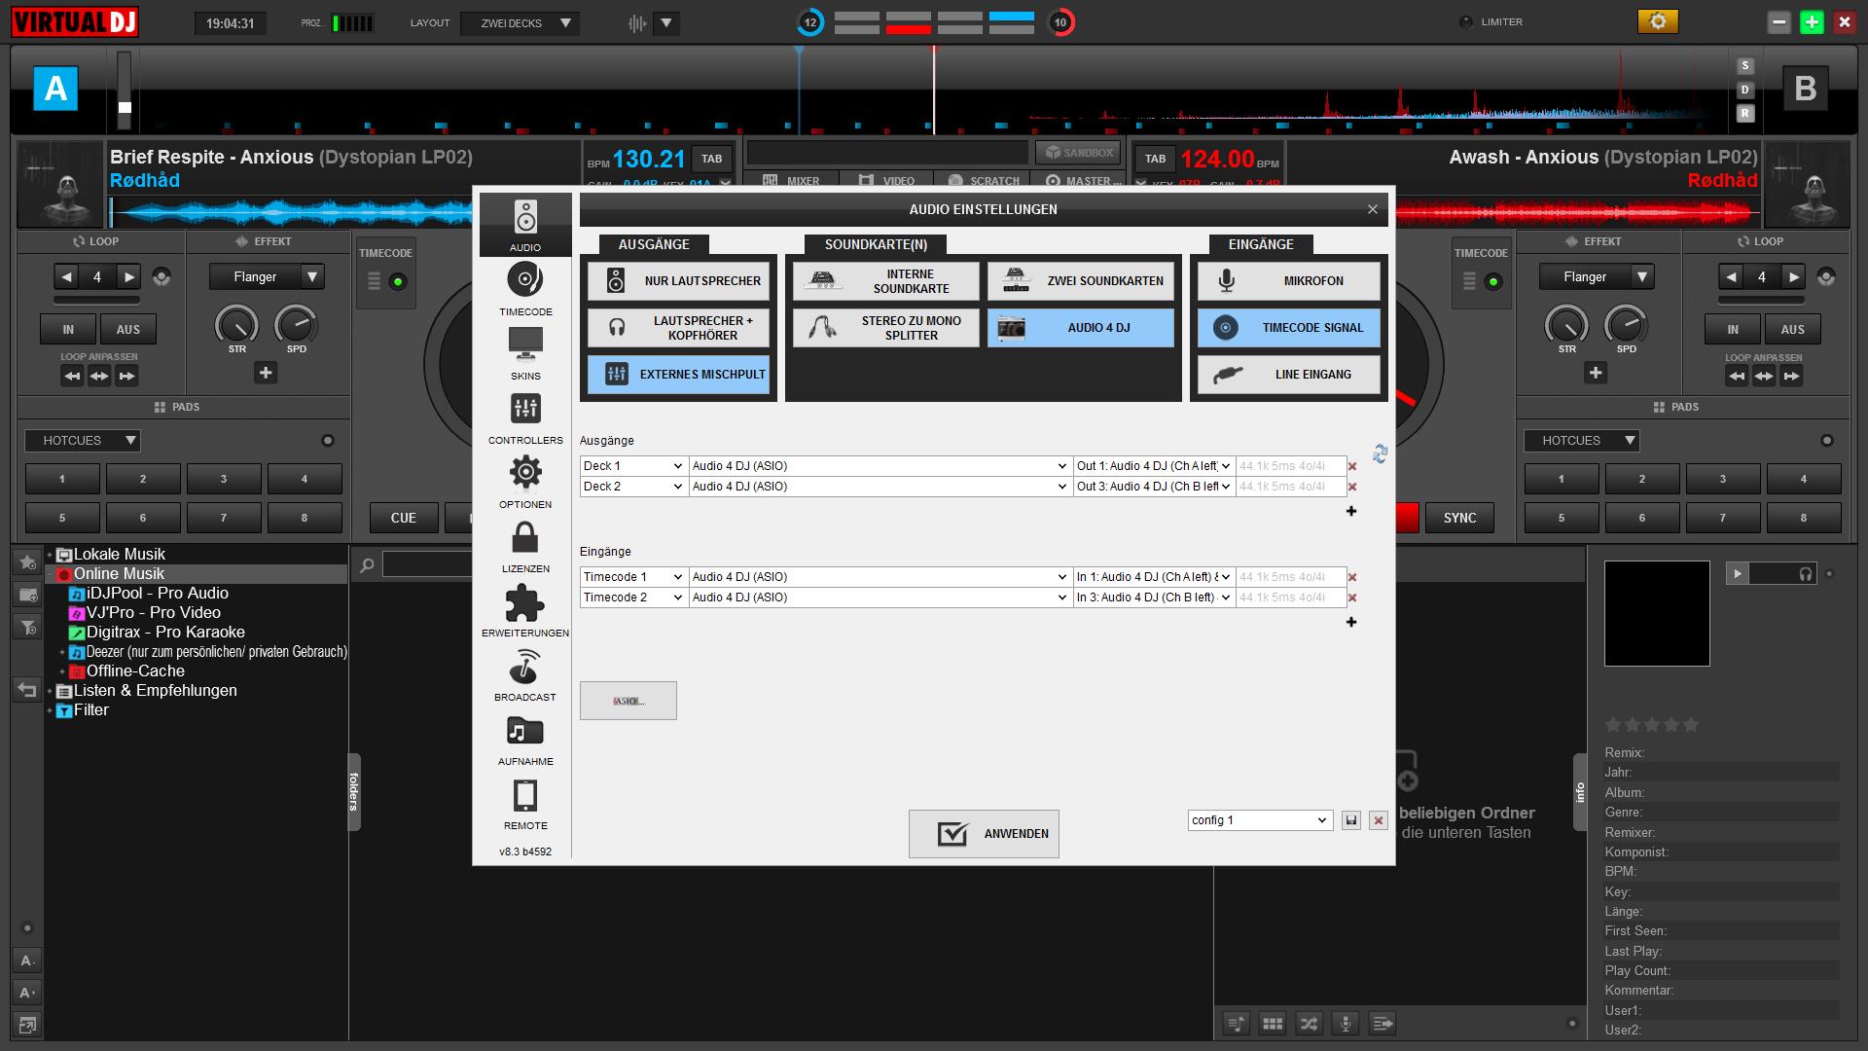
Task: Open the Deck 1 output dropdown
Action: click(x=633, y=466)
